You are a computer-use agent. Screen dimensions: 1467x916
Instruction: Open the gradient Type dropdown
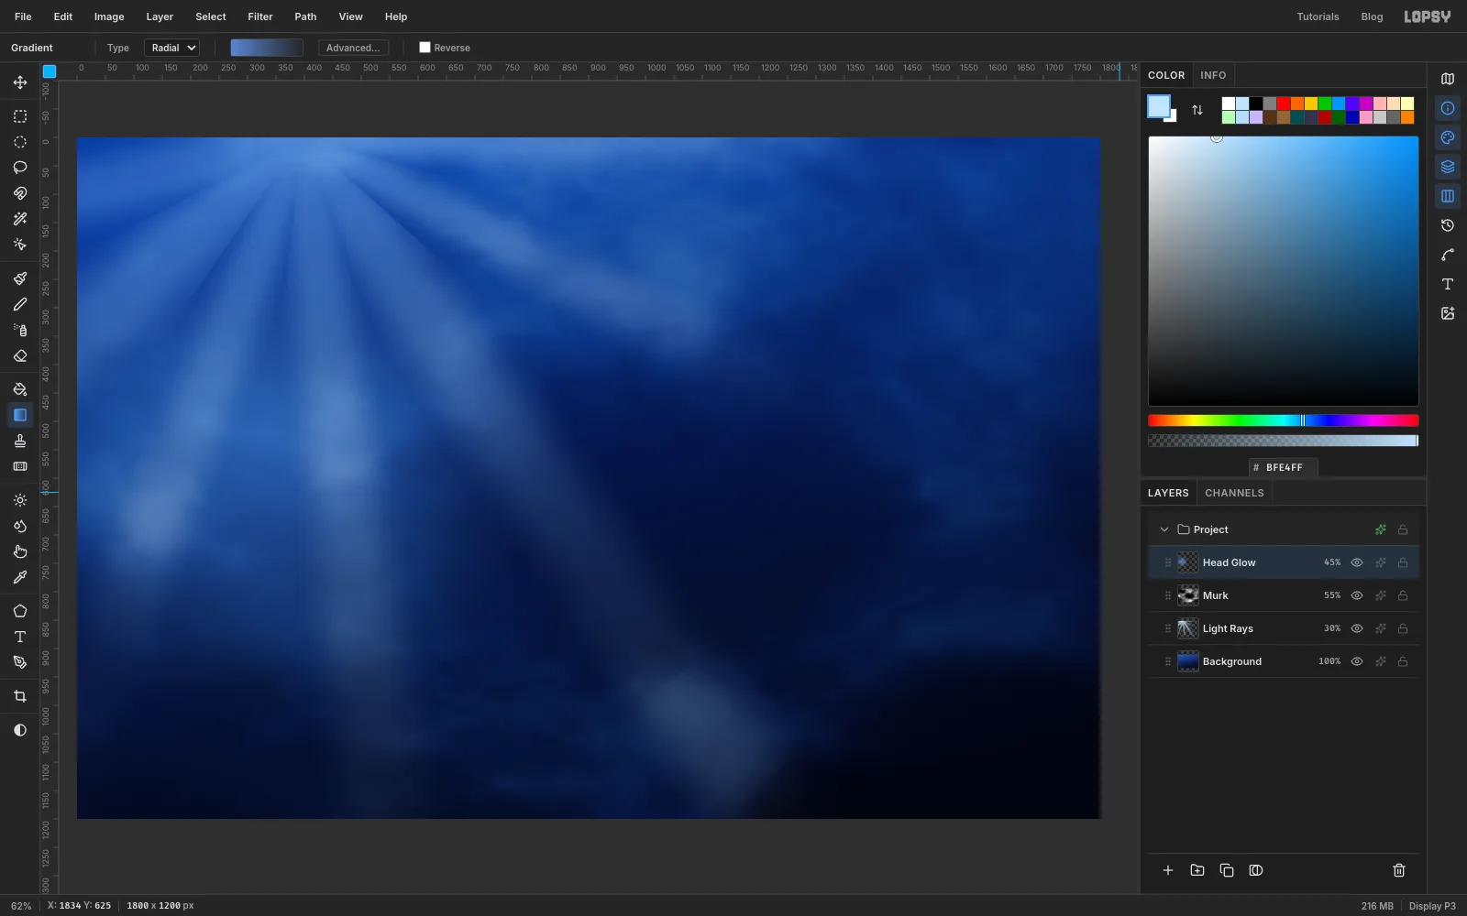pos(171,48)
